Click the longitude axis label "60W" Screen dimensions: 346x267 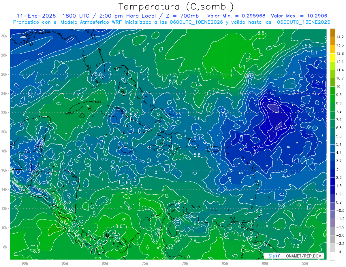point(265,264)
